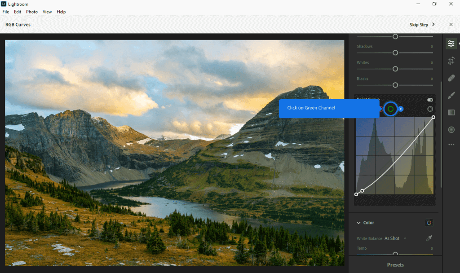Viewport: 460px width, 273px height.
Task: Collapse the Color section
Action: (358, 223)
